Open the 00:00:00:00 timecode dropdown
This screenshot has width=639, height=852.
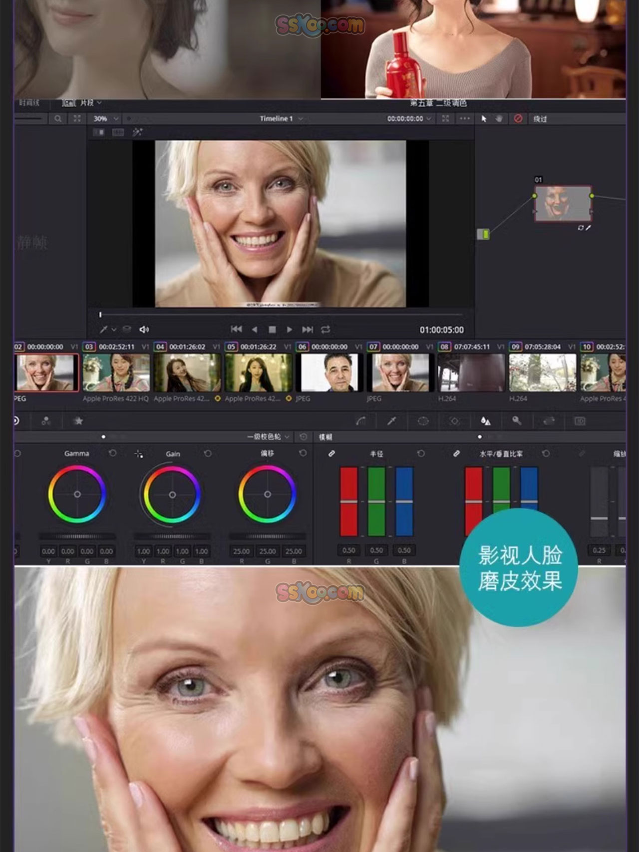tap(409, 119)
